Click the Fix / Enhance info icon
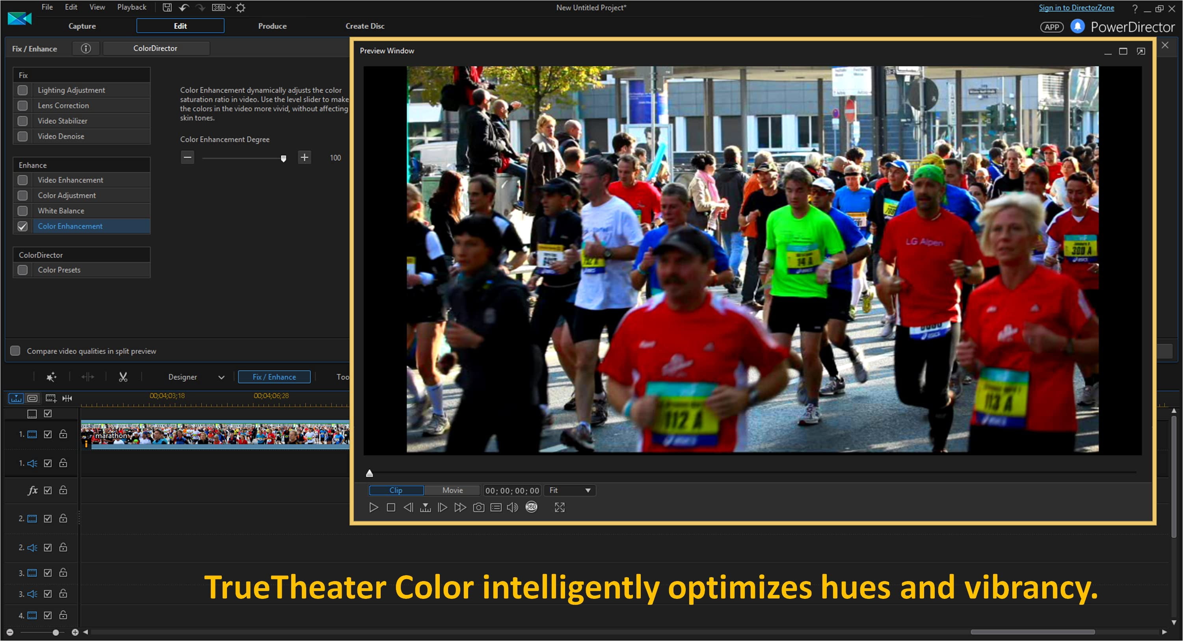This screenshot has width=1183, height=641. point(86,48)
